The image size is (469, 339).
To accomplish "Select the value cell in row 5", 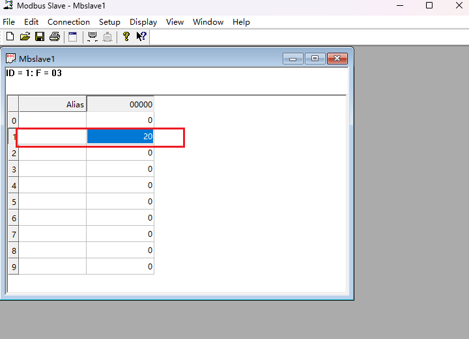I will point(121,202).
